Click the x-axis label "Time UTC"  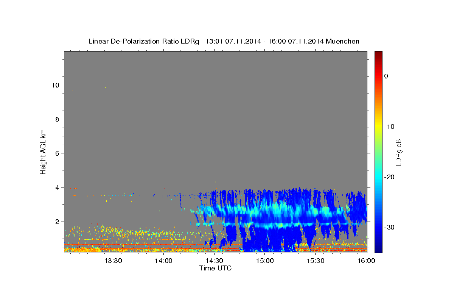(215, 268)
